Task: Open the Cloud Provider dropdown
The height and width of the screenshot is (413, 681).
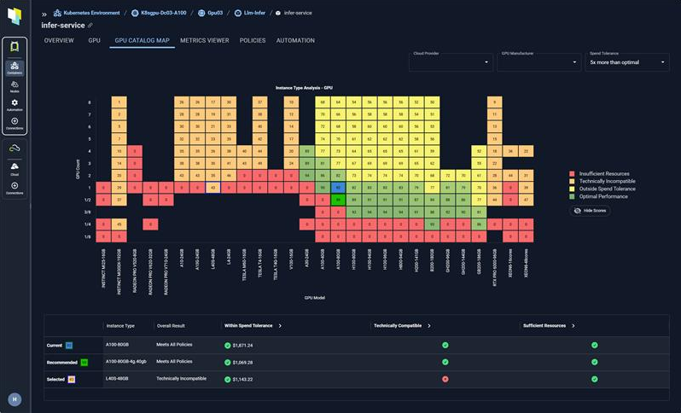Action: point(451,62)
